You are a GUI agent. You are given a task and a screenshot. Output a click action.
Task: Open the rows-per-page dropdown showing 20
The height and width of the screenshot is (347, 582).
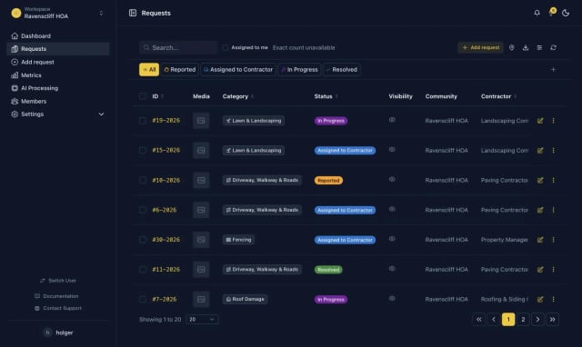point(202,319)
